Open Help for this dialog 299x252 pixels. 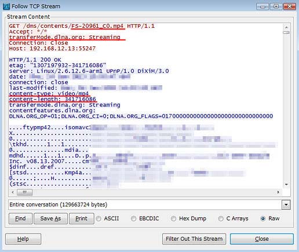click(x=23, y=239)
